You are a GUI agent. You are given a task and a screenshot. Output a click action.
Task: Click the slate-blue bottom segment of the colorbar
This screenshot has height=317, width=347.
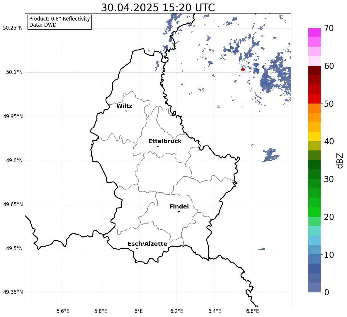click(x=314, y=287)
